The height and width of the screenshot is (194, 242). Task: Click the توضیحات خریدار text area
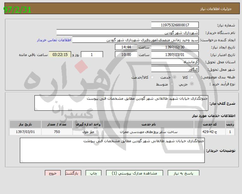coord(112,150)
